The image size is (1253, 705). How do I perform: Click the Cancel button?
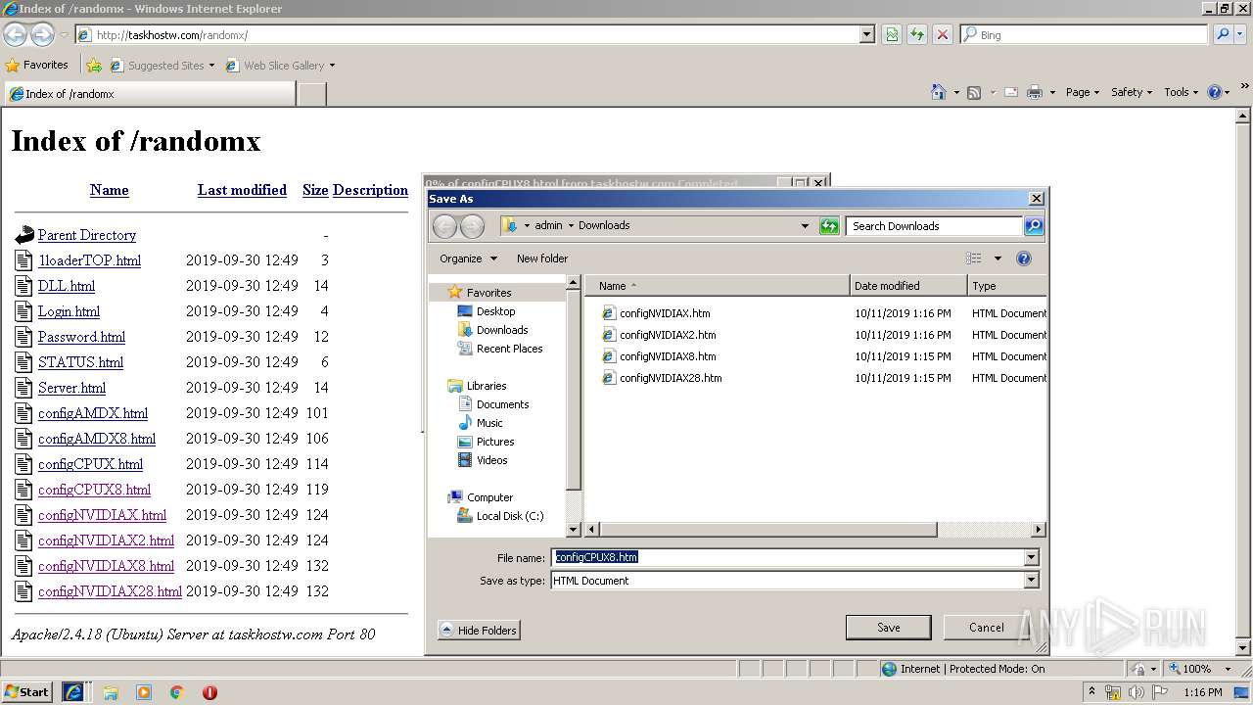pos(986,628)
